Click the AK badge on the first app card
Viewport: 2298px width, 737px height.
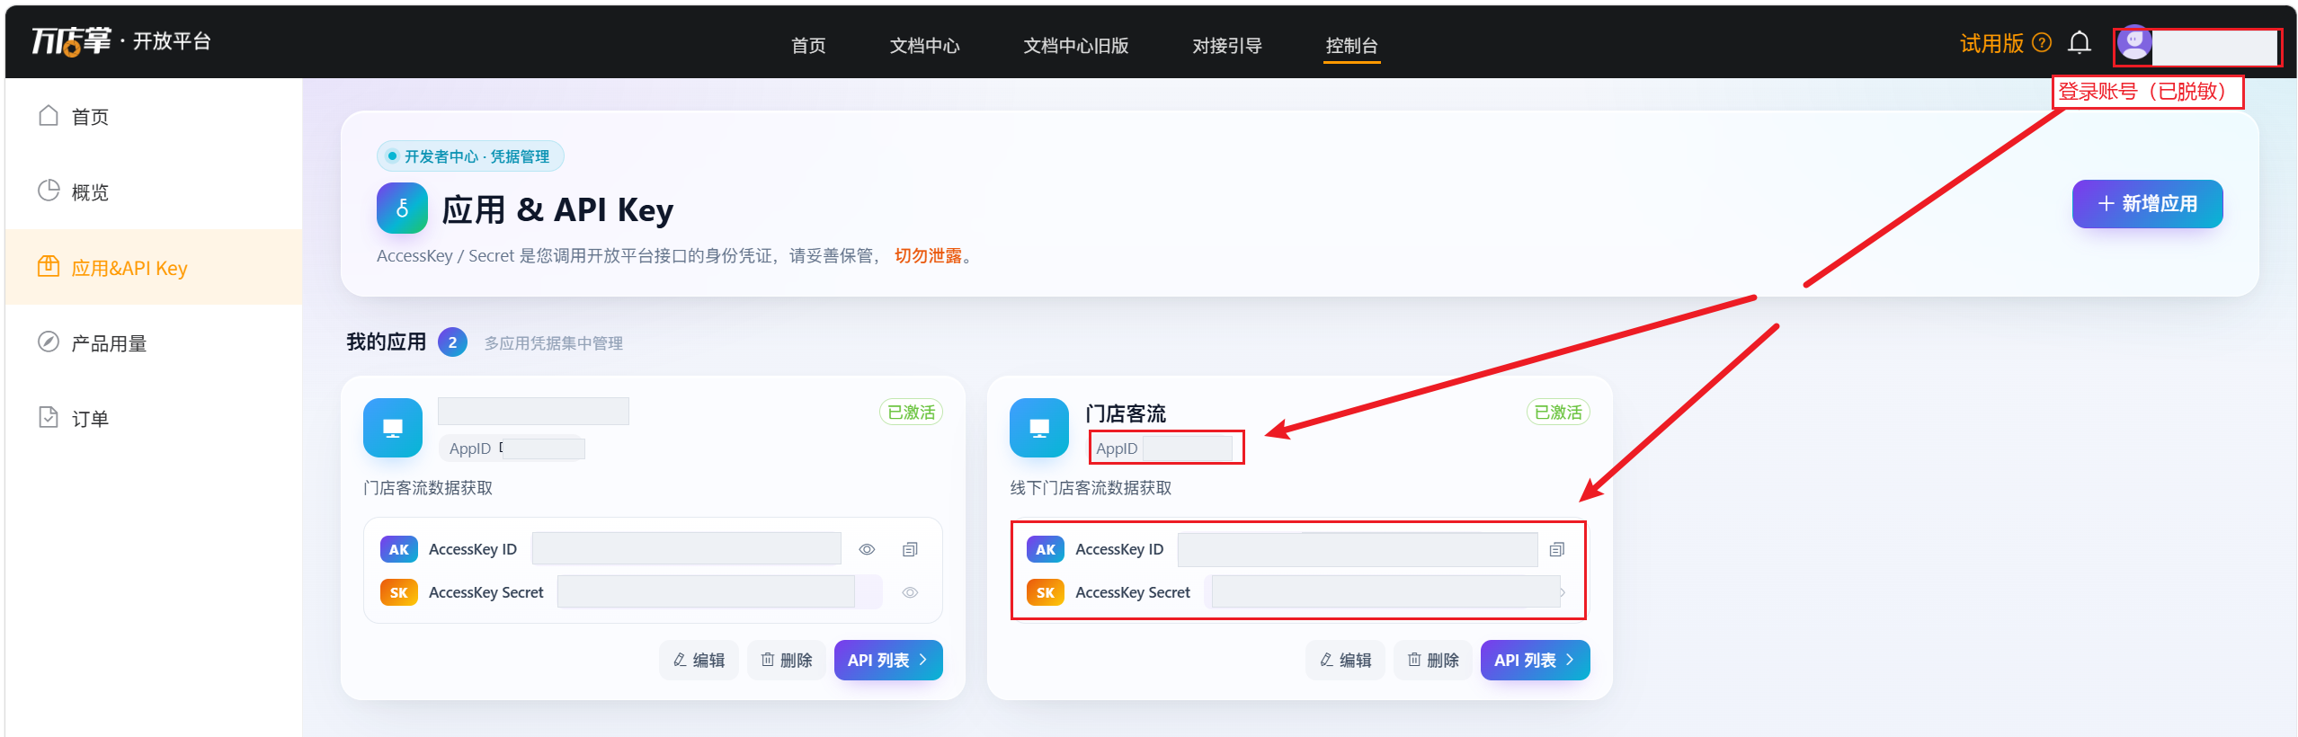pos(398,549)
